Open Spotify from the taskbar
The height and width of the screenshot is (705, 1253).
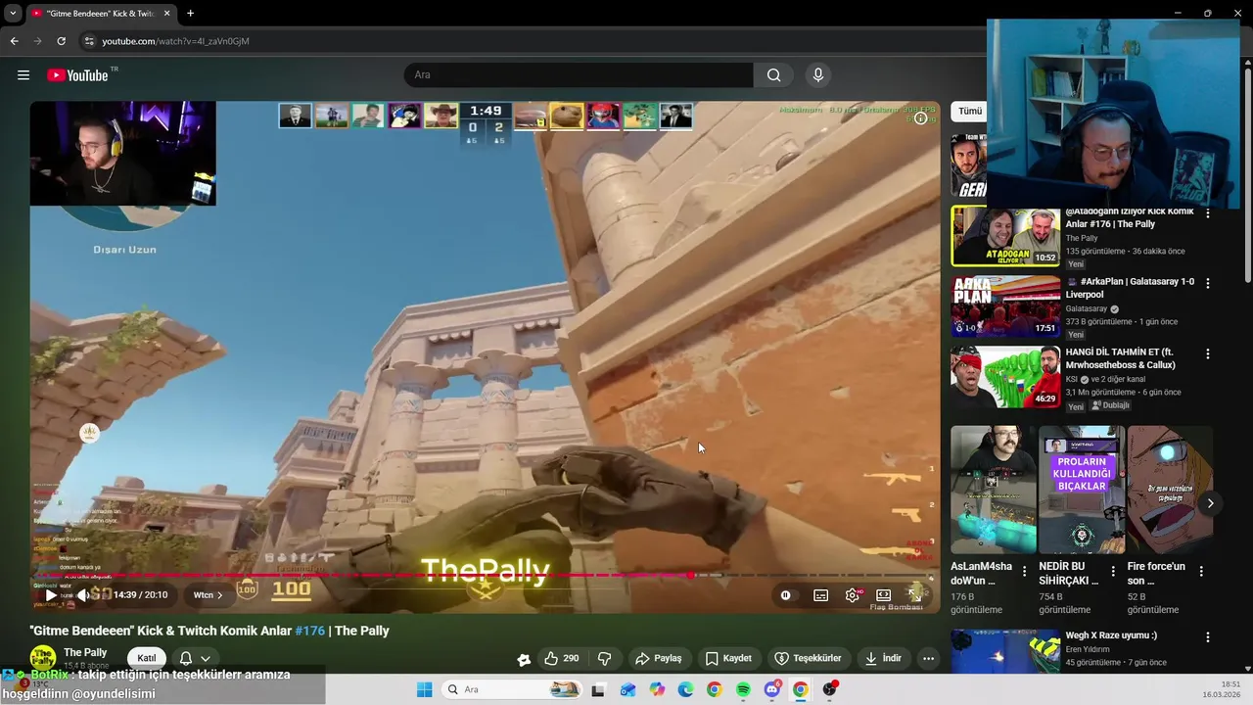click(x=743, y=689)
